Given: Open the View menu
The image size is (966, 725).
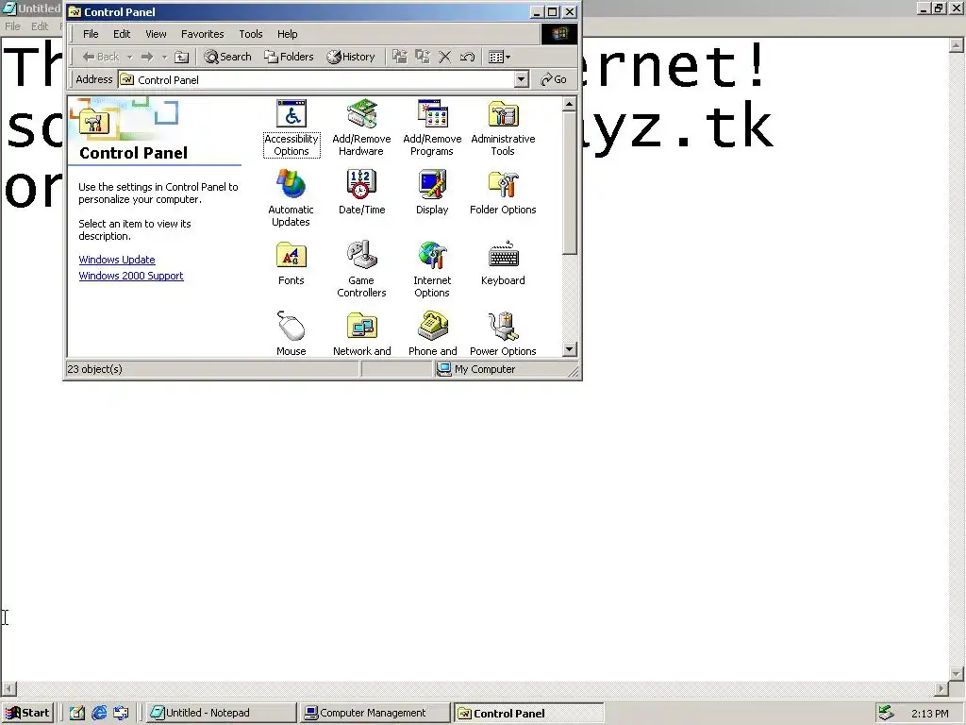Looking at the screenshot, I should 156,34.
